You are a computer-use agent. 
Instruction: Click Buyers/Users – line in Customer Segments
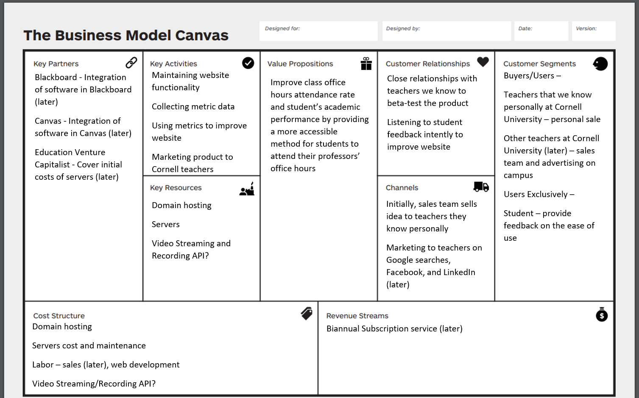click(532, 76)
